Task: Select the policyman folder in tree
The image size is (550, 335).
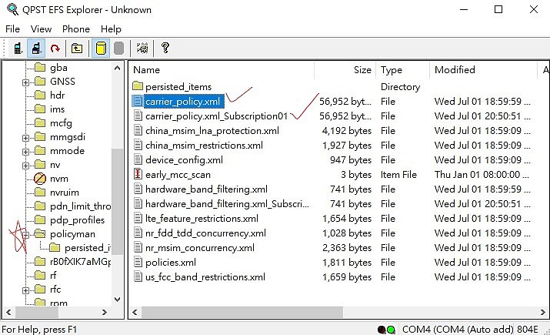Action: click(x=72, y=234)
